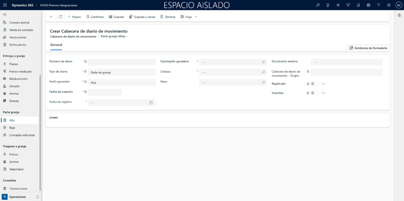Click the help question mark icon
This screenshot has width=404, height=201.
pyautogui.click(x=378, y=5)
